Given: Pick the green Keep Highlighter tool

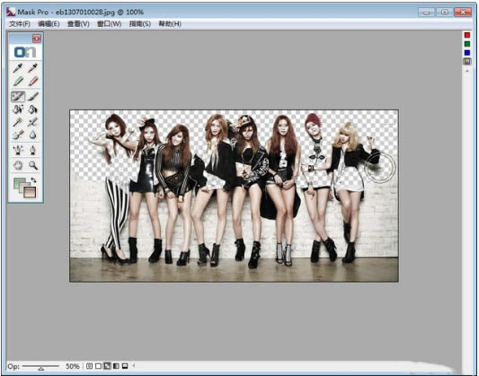Looking at the screenshot, I should coord(18,82).
